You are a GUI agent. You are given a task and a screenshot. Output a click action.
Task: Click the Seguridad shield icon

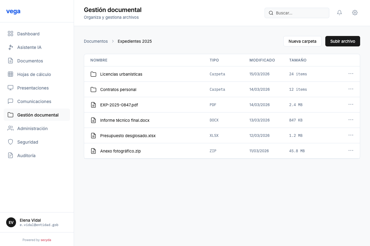click(x=10, y=142)
